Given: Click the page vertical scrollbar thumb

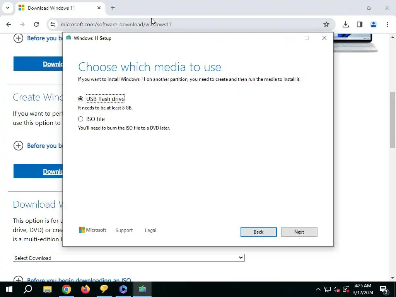Looking at the screenshot, I should (393, 120).
